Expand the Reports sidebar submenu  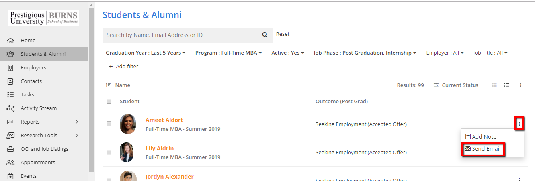[77, 122]
